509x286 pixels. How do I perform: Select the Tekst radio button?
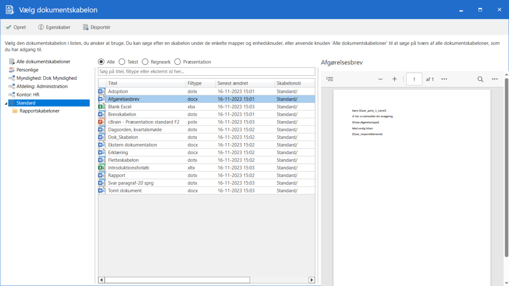122,62
